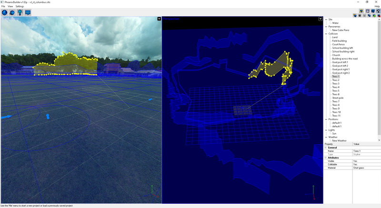Collapse the Panoramas tree node
The width and height of the screenshot is (381, 208).
click(x=326, y=27)
